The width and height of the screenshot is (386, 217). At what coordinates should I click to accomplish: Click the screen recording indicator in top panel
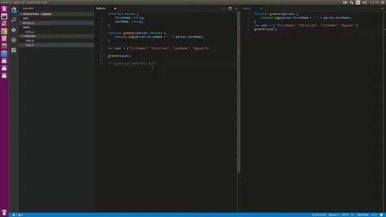tap(345, 2)
